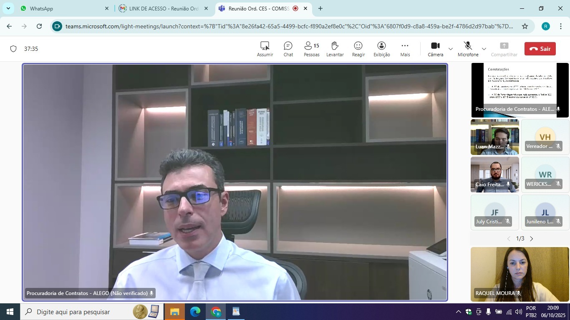
Task: Expand the Câmera options dropdown arrow
Action: click(451, 49)
